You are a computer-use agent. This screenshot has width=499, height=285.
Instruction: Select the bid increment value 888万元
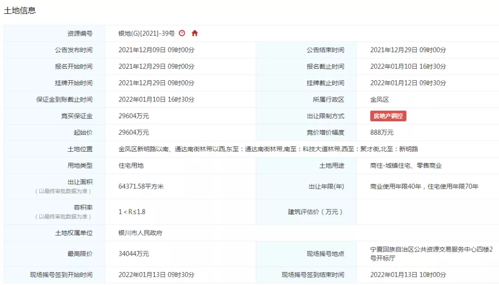[382, 132]
